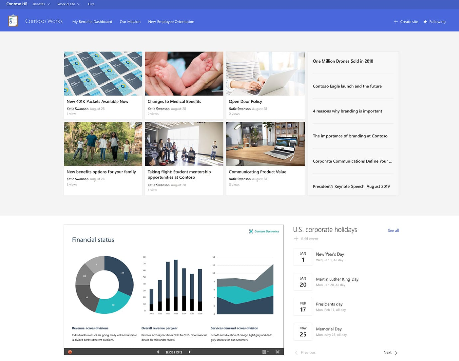The image size is (459, 361).
Task: Click the Previous button under holidays
Action: [305, 353]
